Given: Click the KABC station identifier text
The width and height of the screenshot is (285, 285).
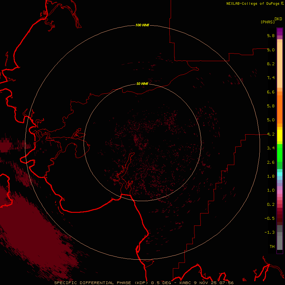Looking at the screenshot, I should [x=186, y=283].
